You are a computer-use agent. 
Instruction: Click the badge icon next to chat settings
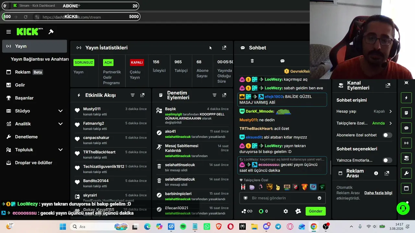pyautogui.click(x=298, y=211)
